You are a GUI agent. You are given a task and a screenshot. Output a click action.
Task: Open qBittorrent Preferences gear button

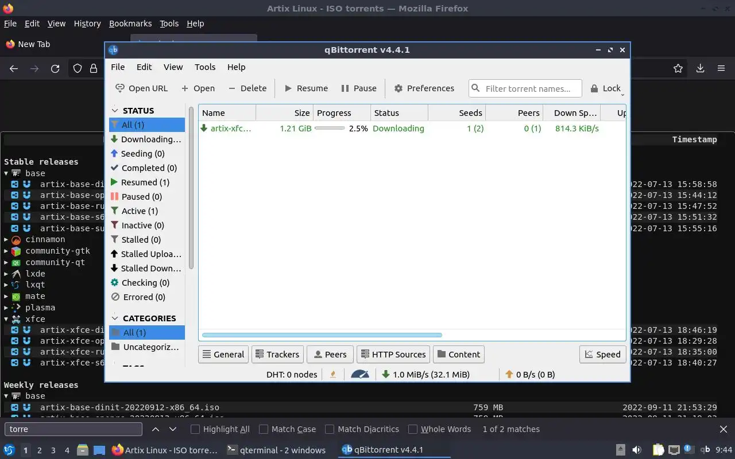click(x=424, y=88)
